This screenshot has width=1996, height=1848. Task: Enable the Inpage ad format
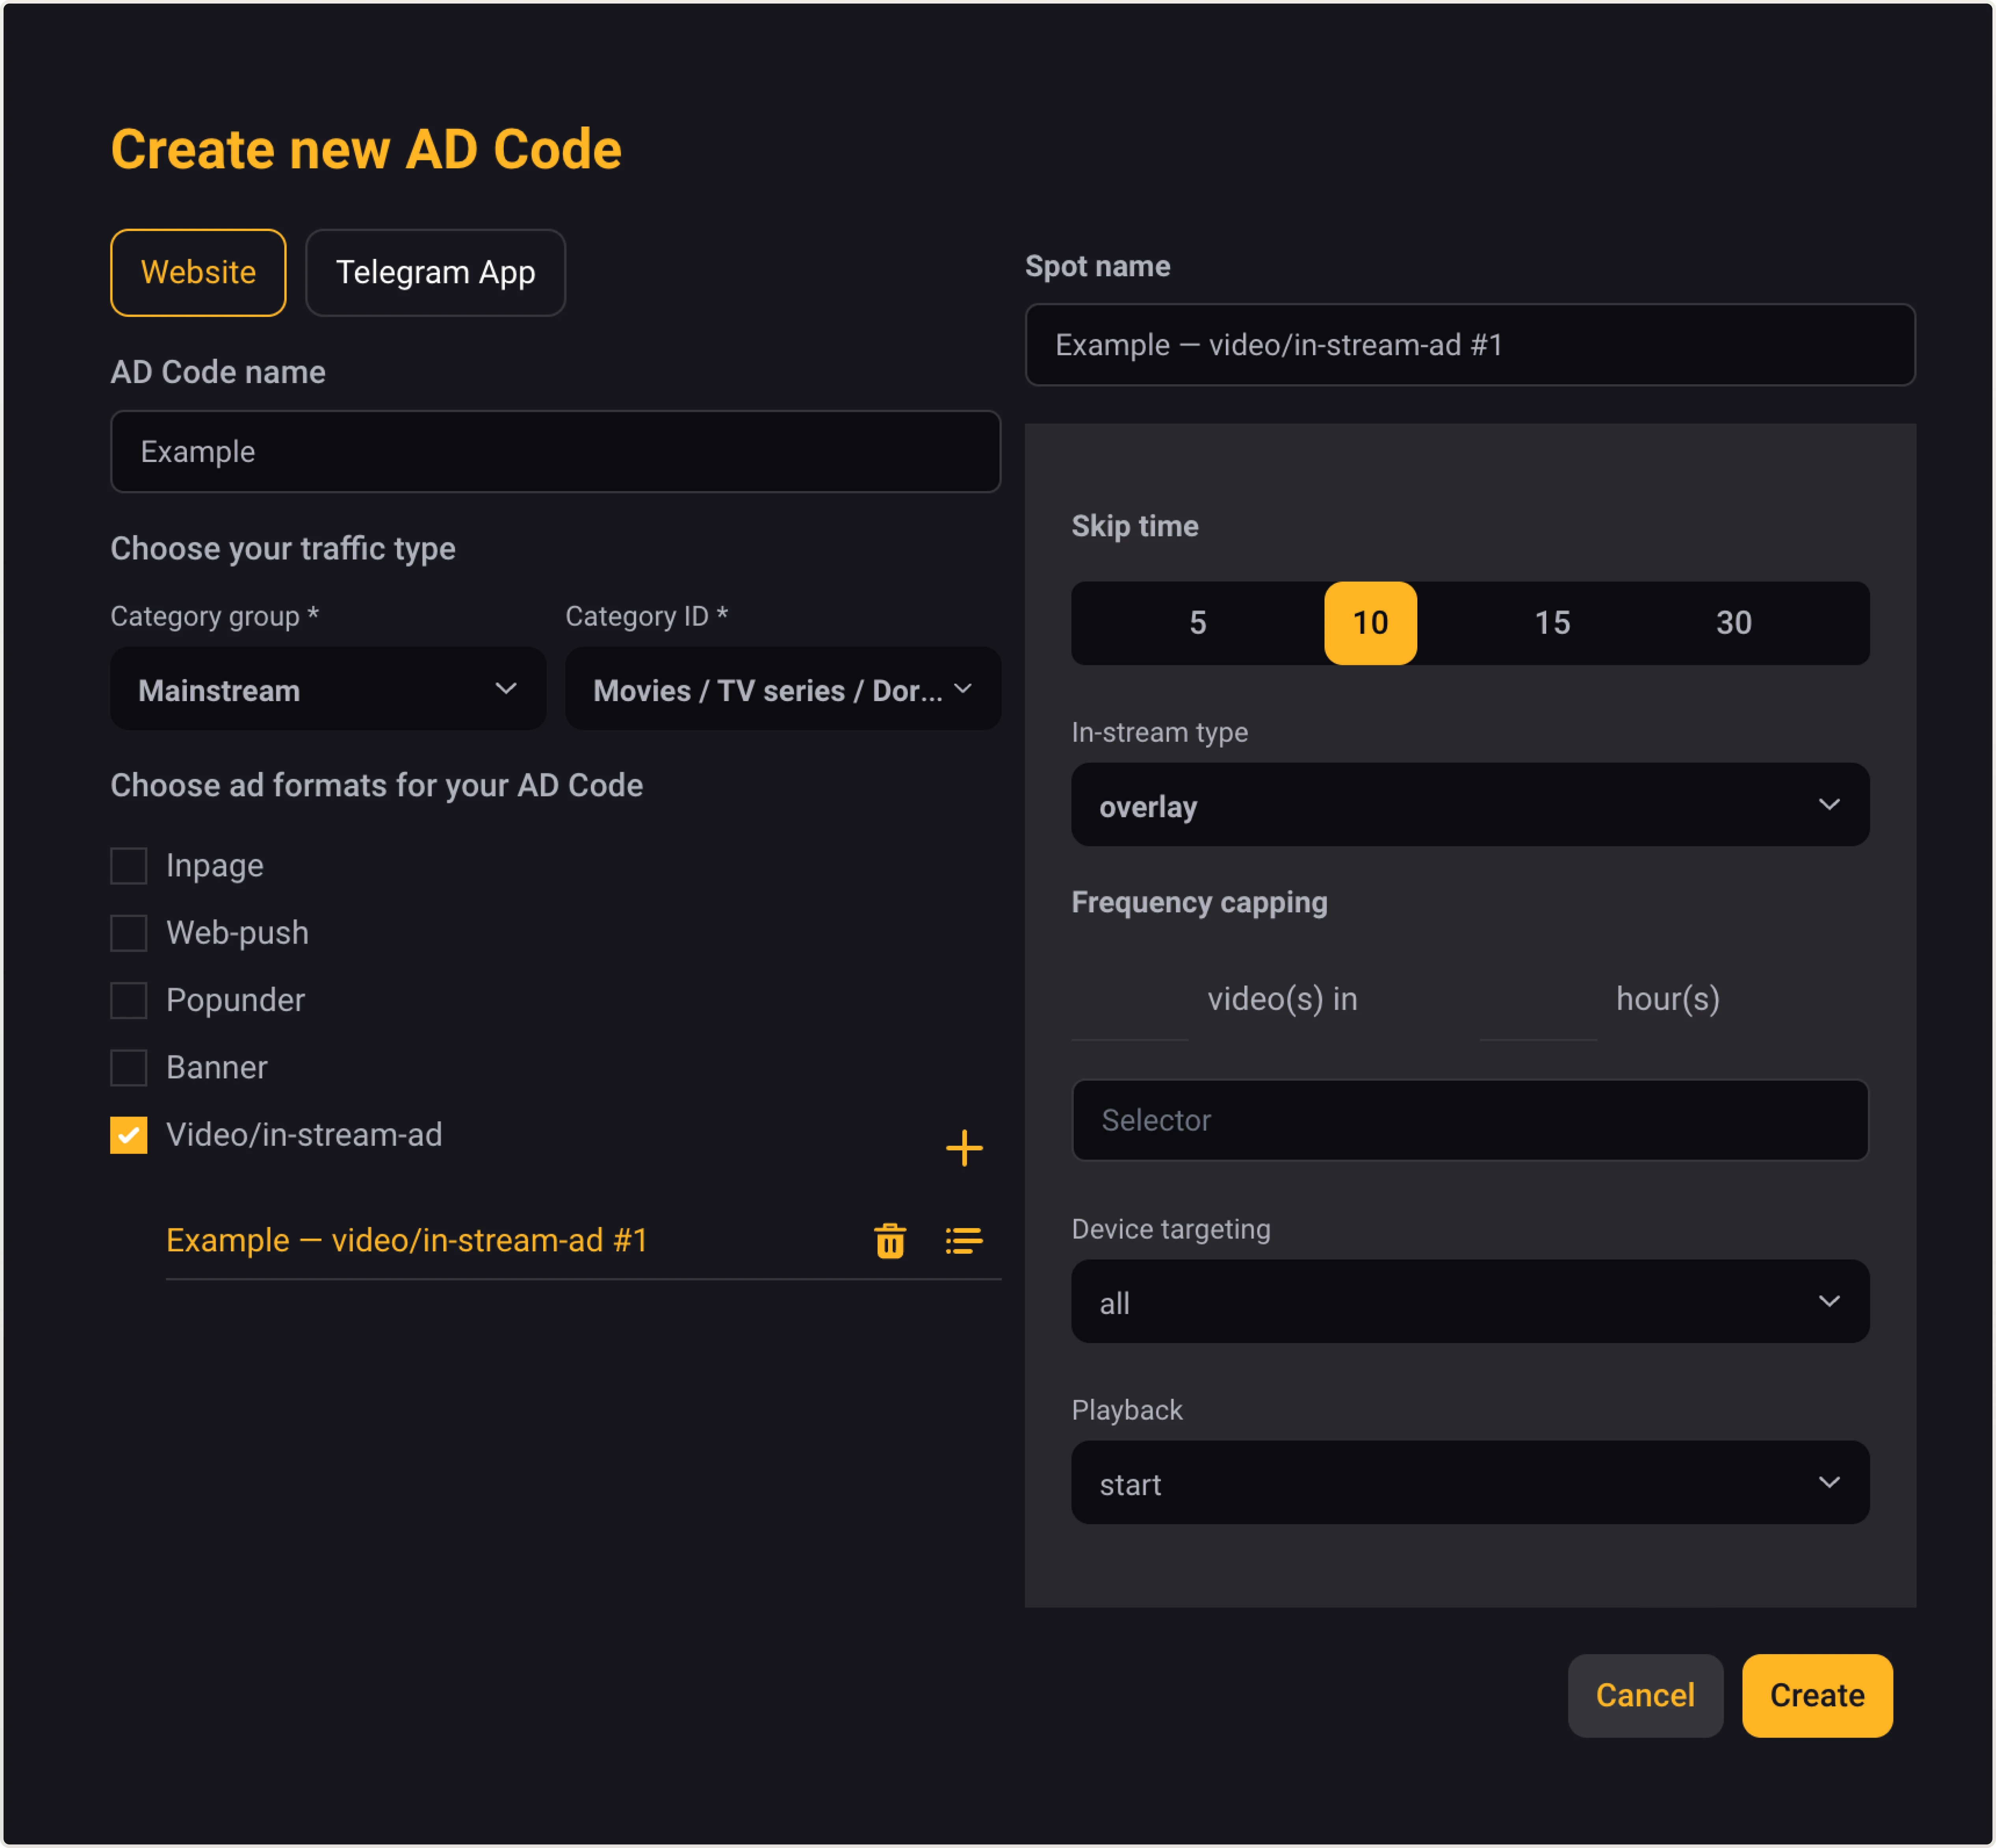(128, 865)
